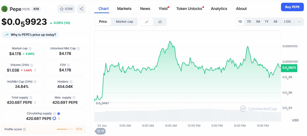307x136 pixels.
Task: Open the About tab
Action: tap(241, 8)
